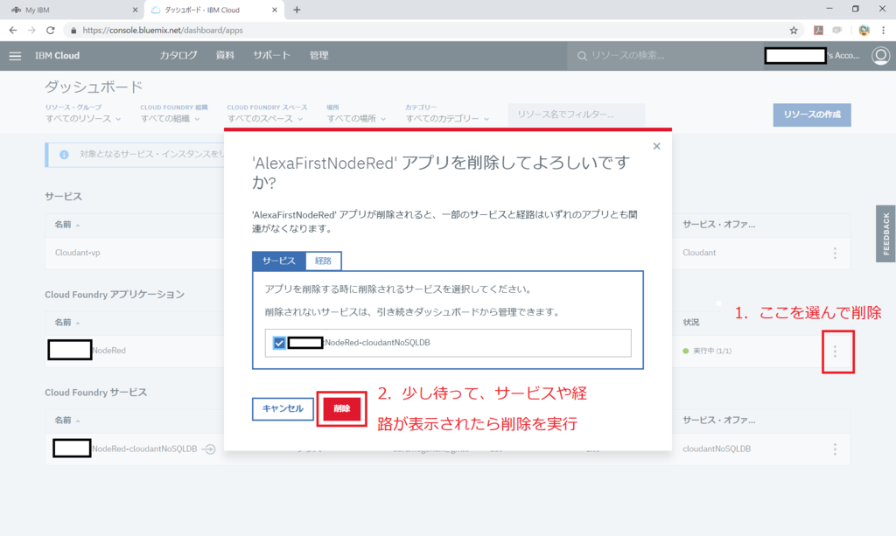Open actions menu for Cloudant-vp row
Image resolution: width=896 pixels, height=536 pixels.
pyautogui.click(x=835, y=253)
